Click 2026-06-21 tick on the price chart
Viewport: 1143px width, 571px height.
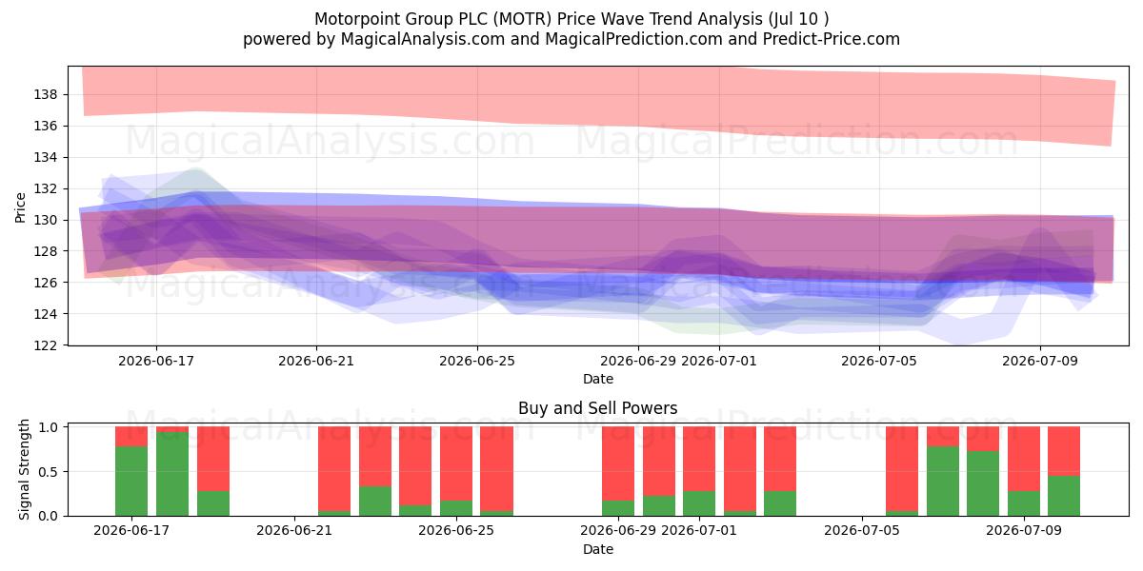click(317, 361)
